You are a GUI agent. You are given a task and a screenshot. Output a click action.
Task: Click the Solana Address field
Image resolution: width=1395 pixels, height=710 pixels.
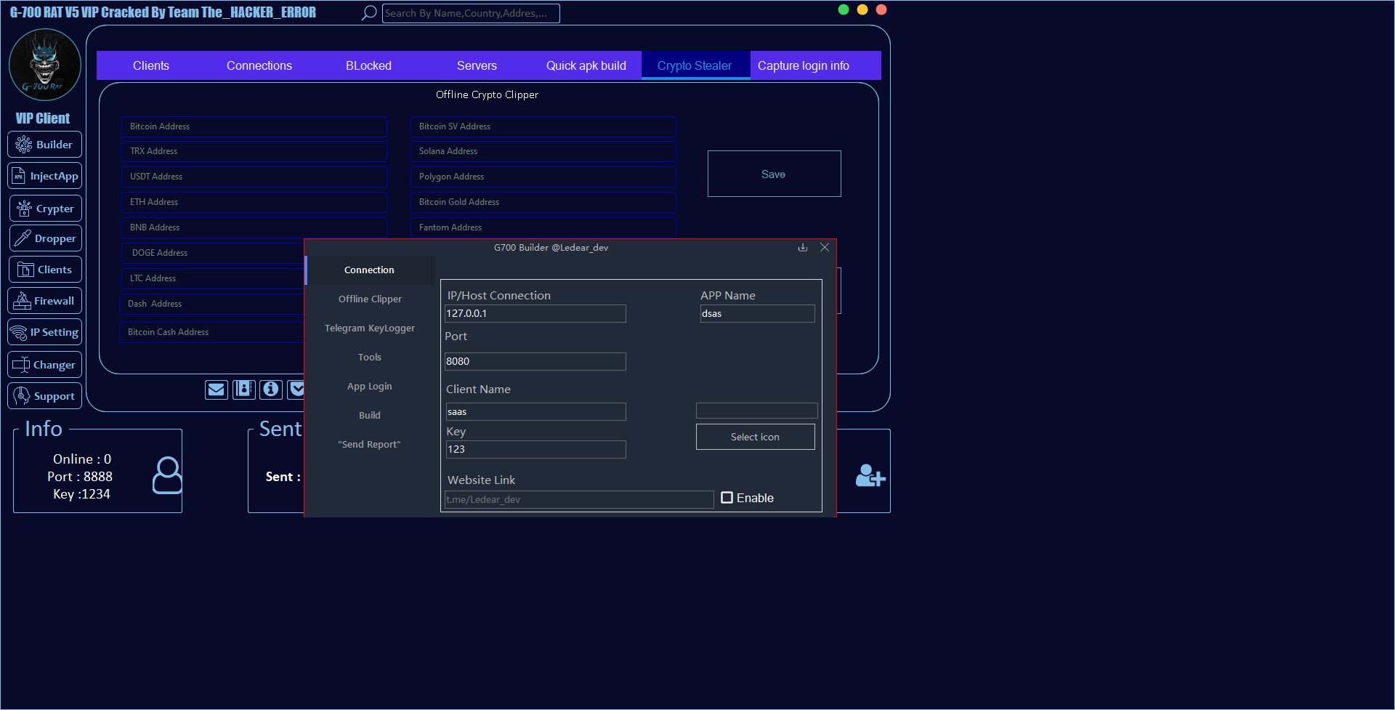(543, 151)
